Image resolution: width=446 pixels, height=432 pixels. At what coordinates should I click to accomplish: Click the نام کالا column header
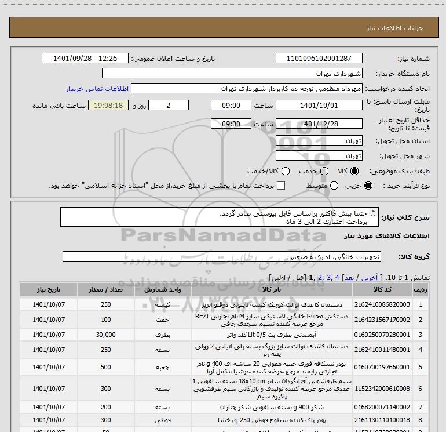(272, 289)
